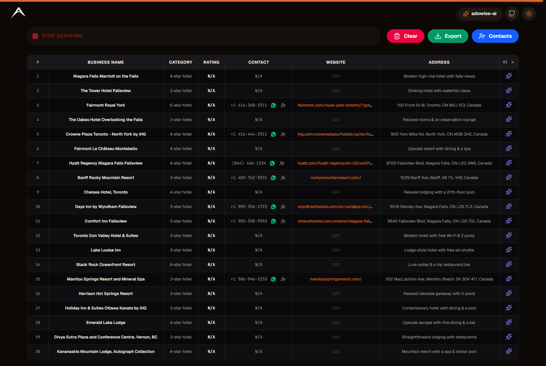Run AI analysis for Emerald Lake Lodge
Screen dimensions: 546x366
pyautogui.click(x=509, y=322)
